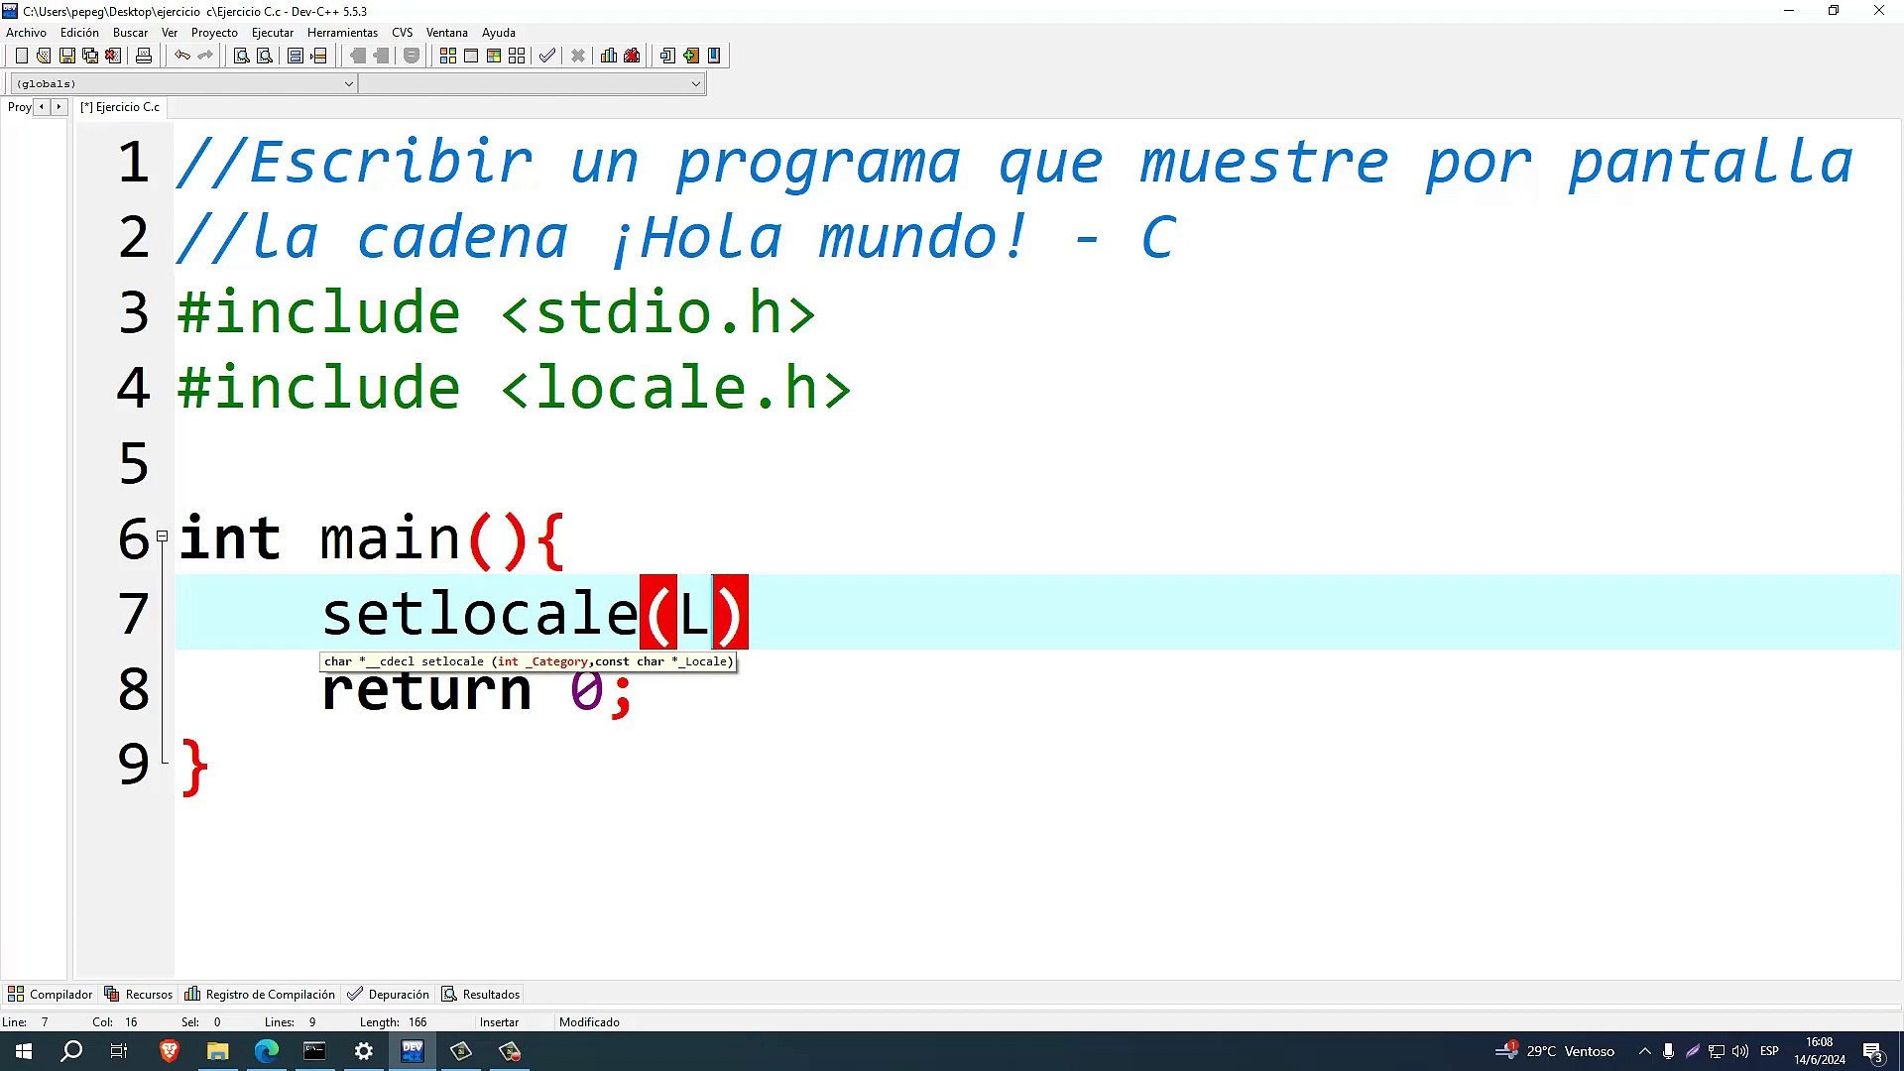
Task: Click the Run program toolbar icon
Action: pyautogui.click(x=471, y=56)
